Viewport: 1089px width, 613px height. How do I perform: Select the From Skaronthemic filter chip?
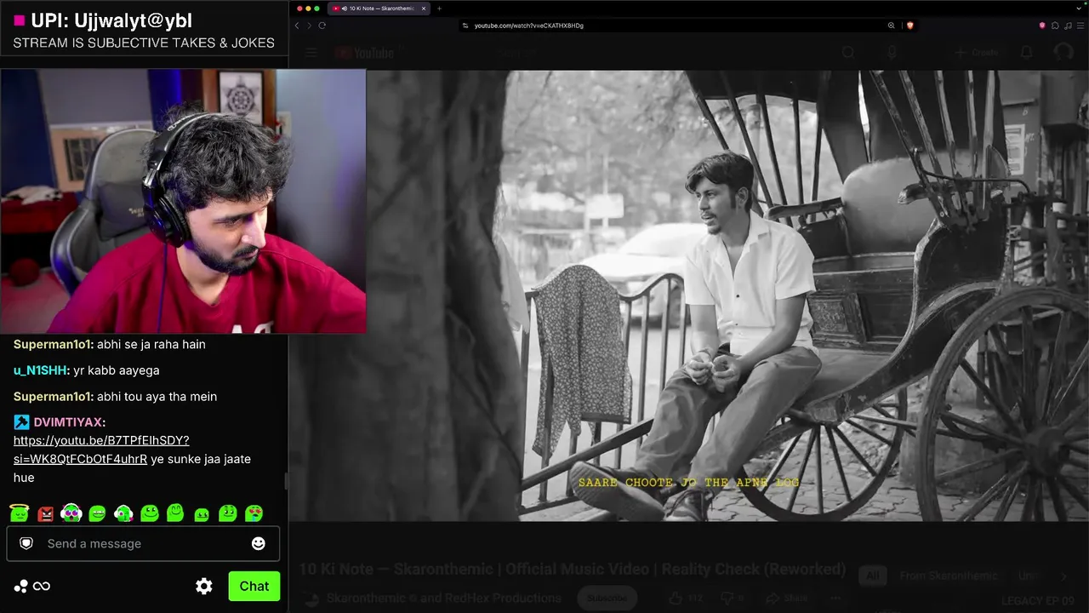(948, 576)
